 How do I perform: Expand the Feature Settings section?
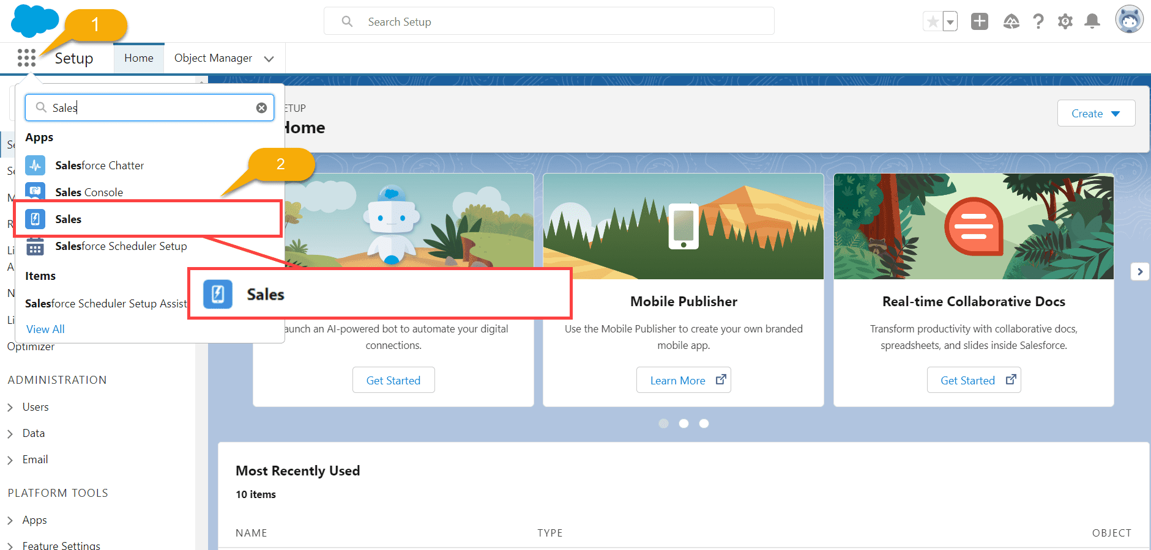pyautogui.click(x=61, y=545)
